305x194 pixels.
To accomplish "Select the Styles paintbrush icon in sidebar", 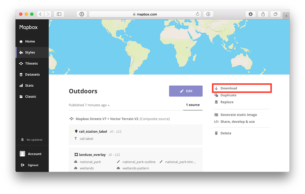I will (21, 52).
